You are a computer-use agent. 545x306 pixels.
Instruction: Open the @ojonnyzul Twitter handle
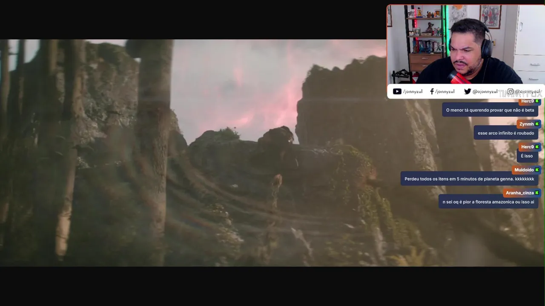tap(485, 91)
